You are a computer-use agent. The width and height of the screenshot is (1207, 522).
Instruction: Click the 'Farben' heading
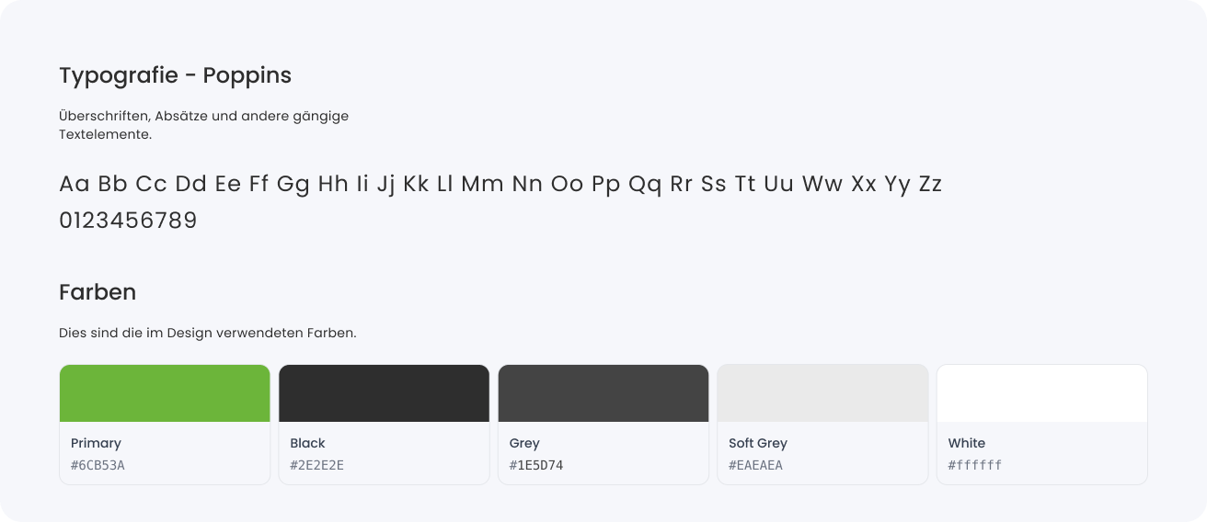point(98,292)
